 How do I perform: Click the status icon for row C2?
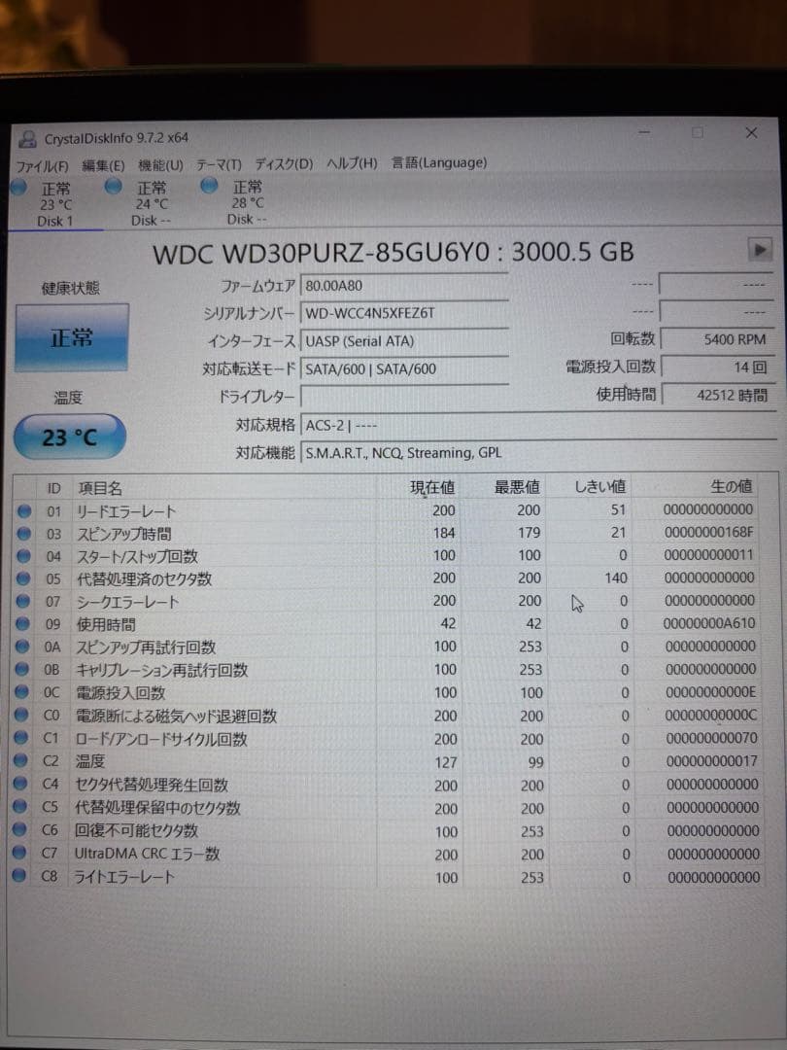(x=20, y=760)
